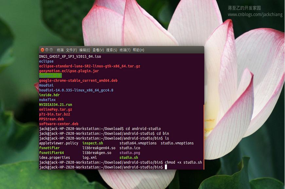Close the terminal window with red button
The width and height of the screenshot is (285, 189).
tap(43, 50)
